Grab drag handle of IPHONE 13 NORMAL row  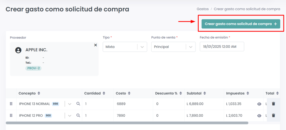pyautogui.click(x=11, y=104)
